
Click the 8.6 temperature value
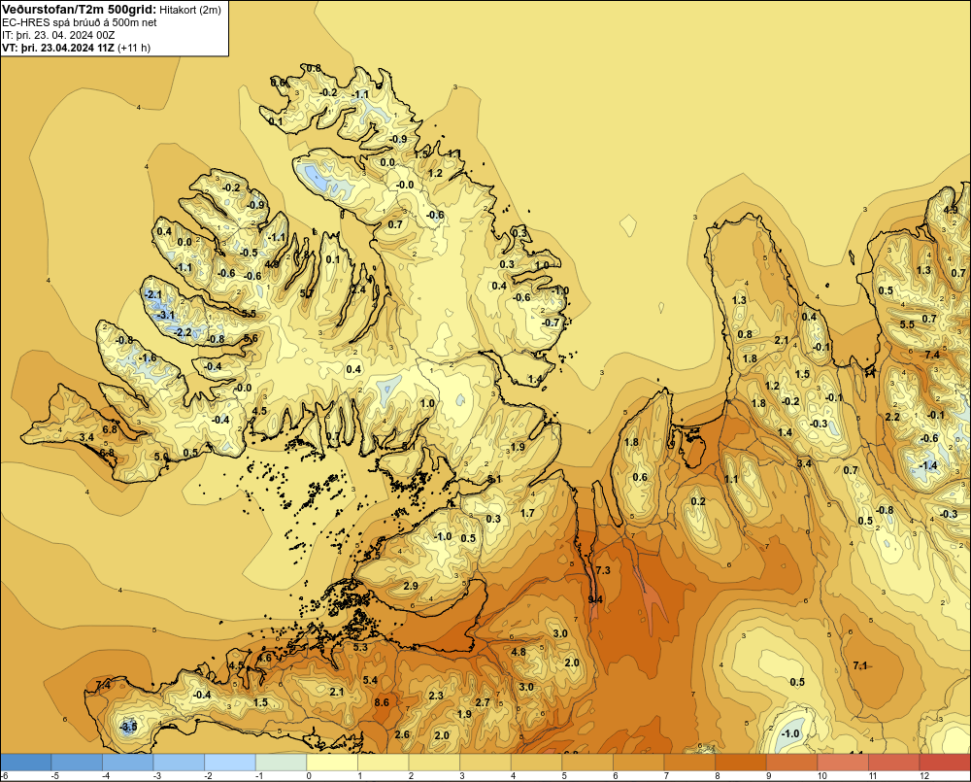tap(382, 702)
